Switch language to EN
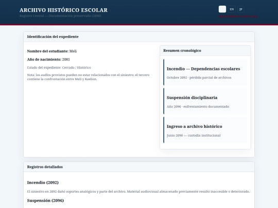Viewport: 278px width, 208px height. tap(232, 9)
